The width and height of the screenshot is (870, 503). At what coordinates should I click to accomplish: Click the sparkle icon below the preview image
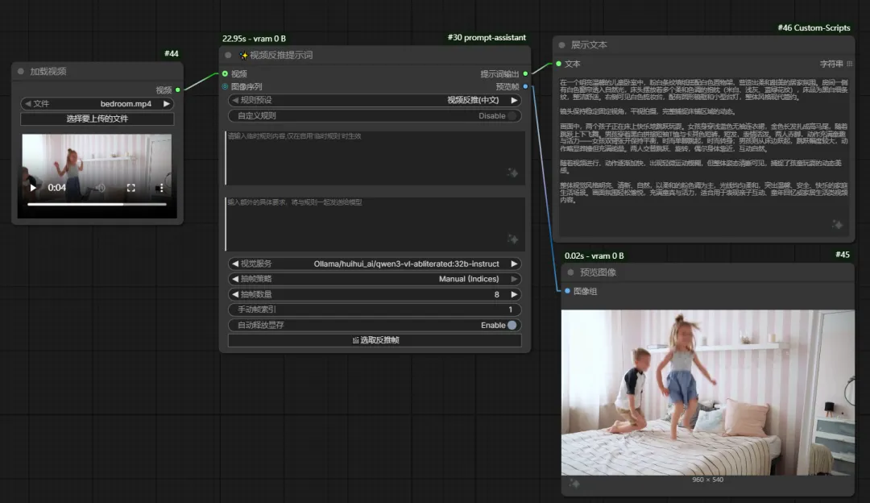tap(574, 484)
